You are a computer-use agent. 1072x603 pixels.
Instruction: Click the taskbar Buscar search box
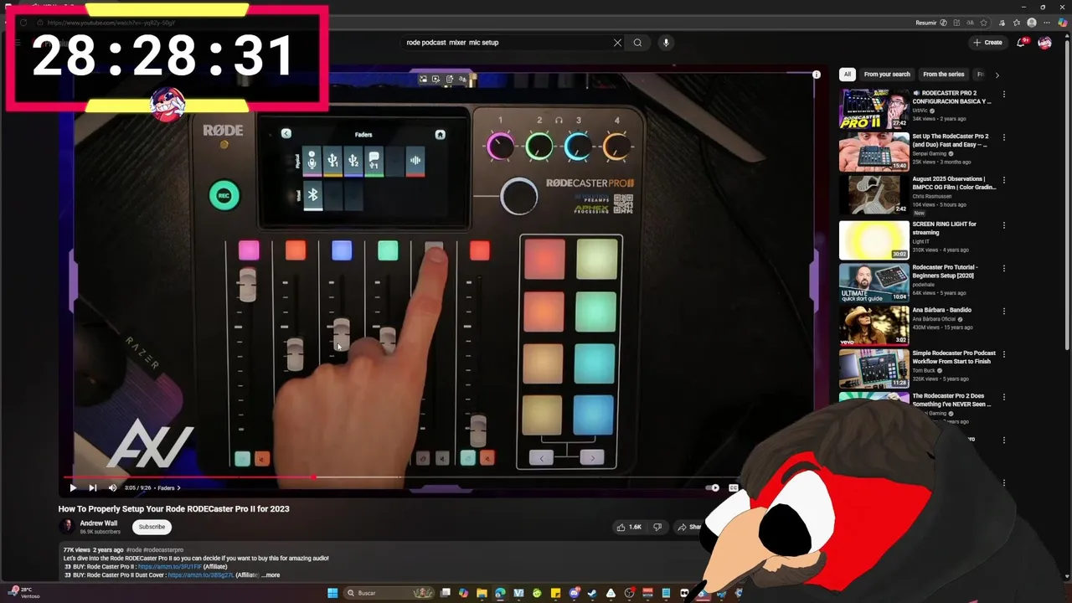click(x=388, y=593)
